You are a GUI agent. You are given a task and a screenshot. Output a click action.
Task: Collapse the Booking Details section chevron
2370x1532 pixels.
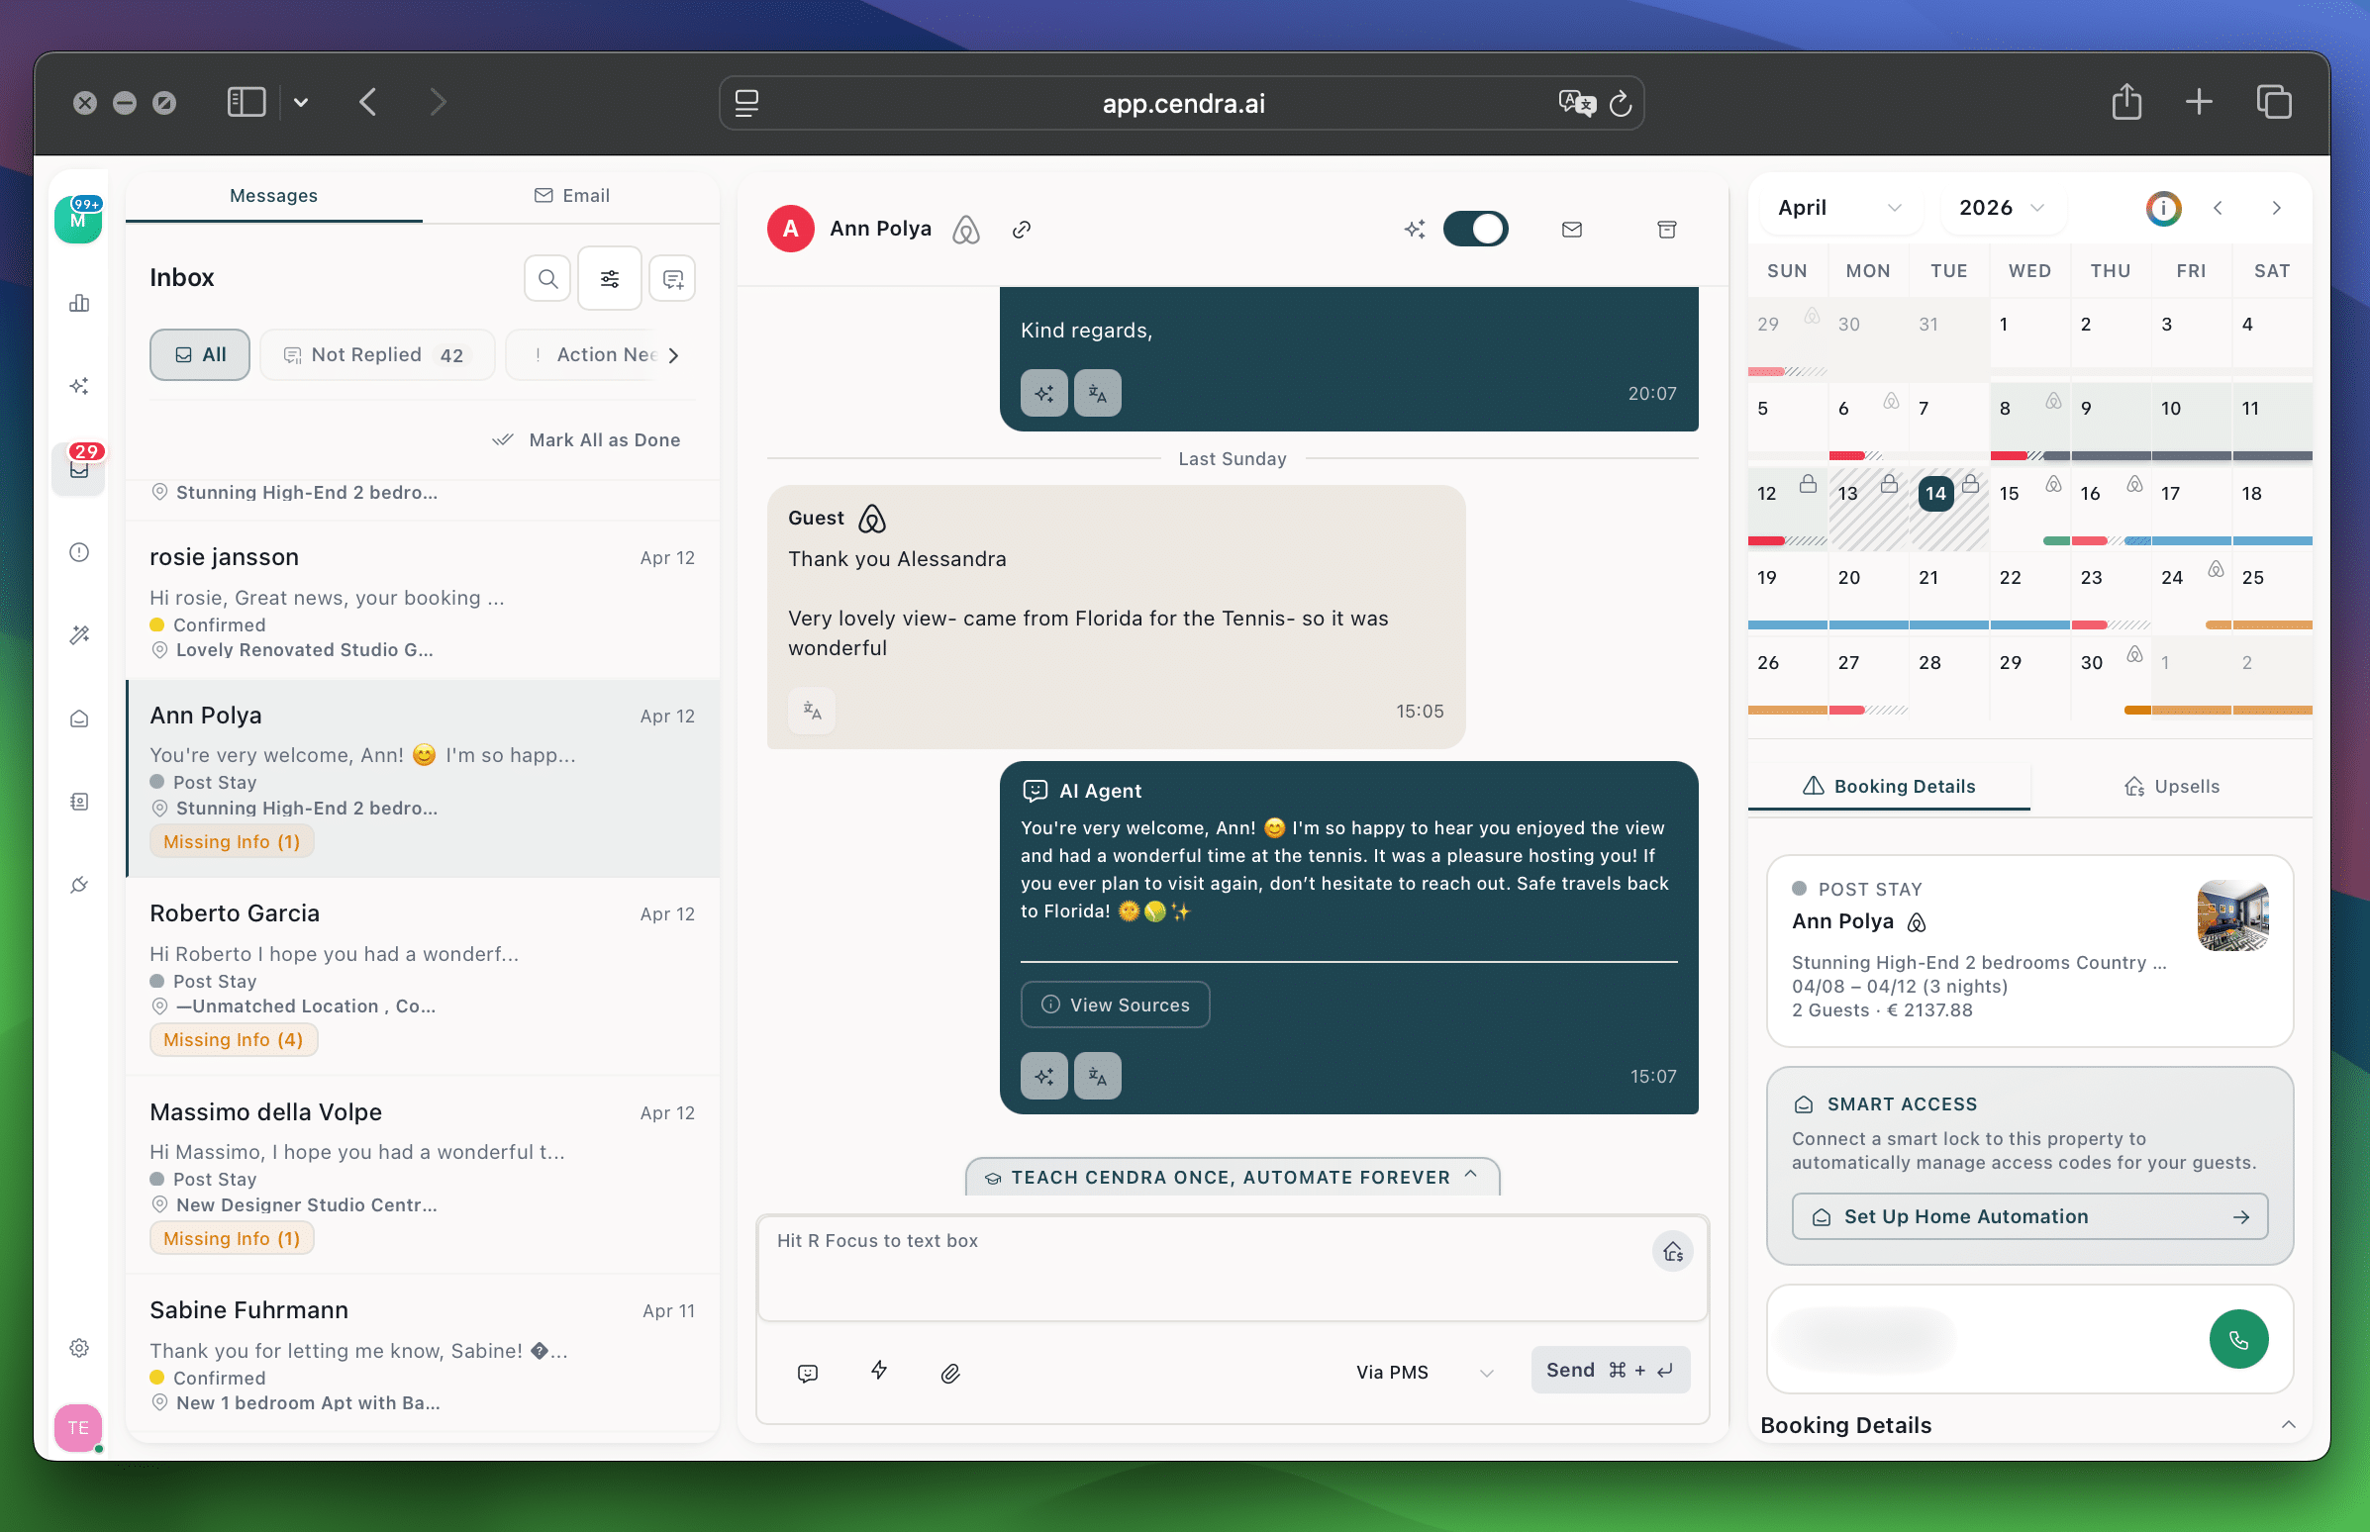pyautogui.click(x=2288, y=1424)
